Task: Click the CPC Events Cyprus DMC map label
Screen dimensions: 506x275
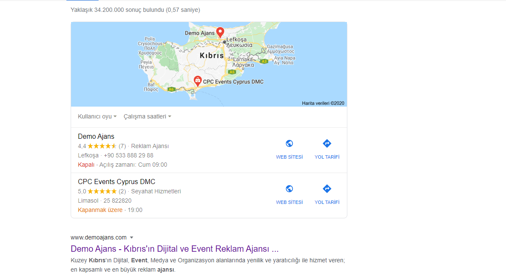Action: click(233, 82)
